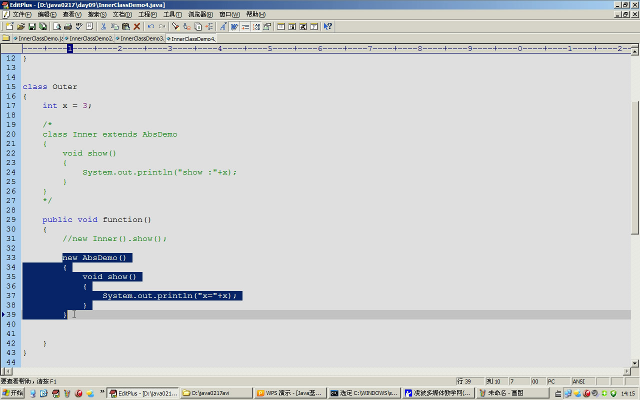Screen dimensions: 640x400
Task: Expand taskbar quick launch chevron
Action: click(102, 392)
